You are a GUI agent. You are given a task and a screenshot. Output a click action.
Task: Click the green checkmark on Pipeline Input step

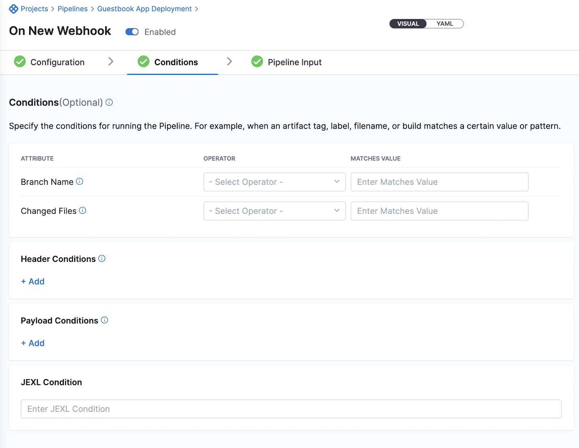257,61
